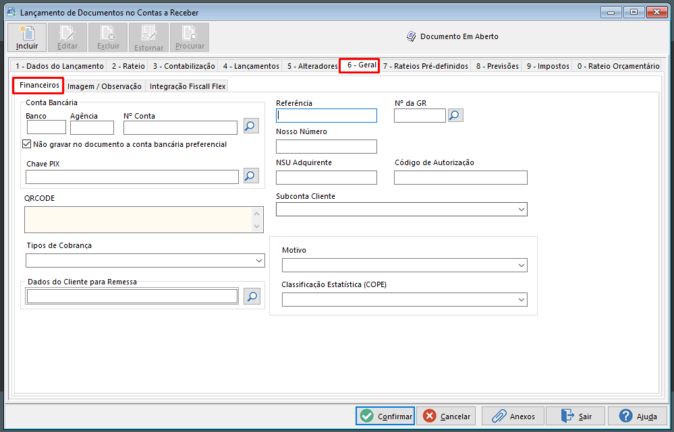Screen dimensions: 674x432
Task: Click the Incluir toolbar button
Action: (x=27, y=37)
